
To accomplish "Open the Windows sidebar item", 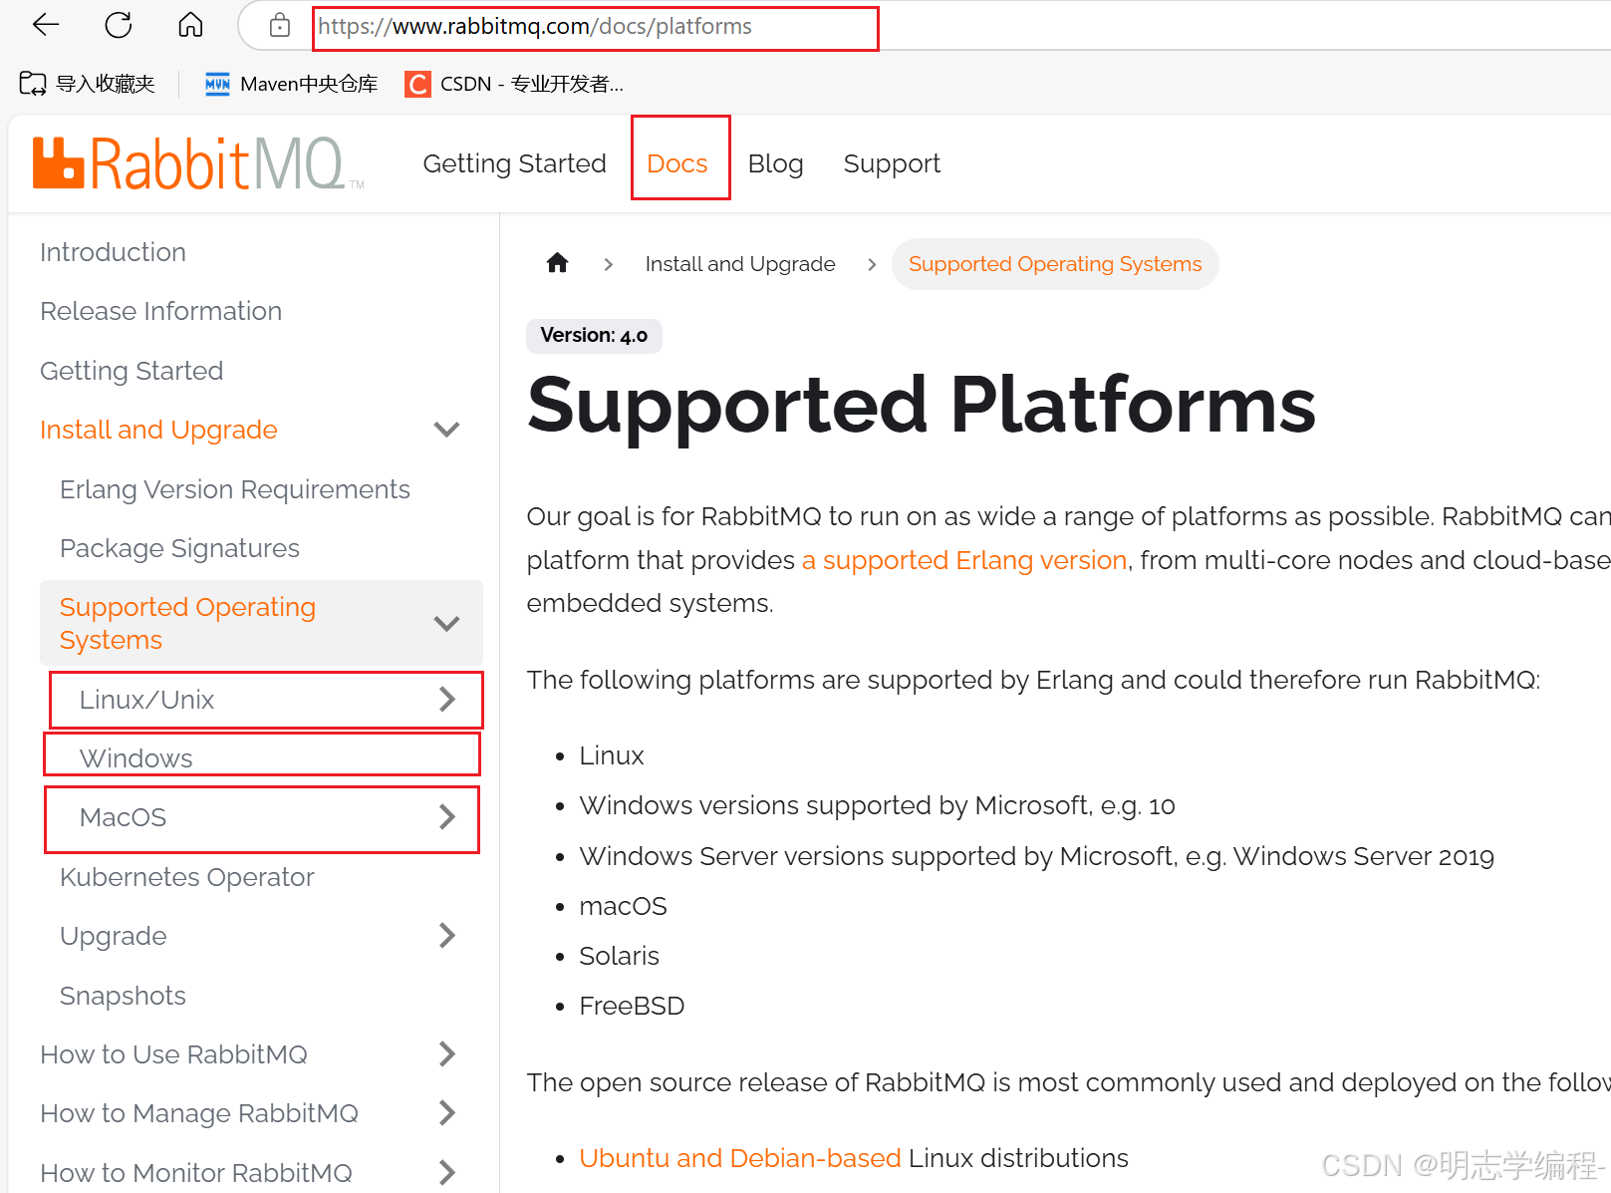I will (135, 758).
